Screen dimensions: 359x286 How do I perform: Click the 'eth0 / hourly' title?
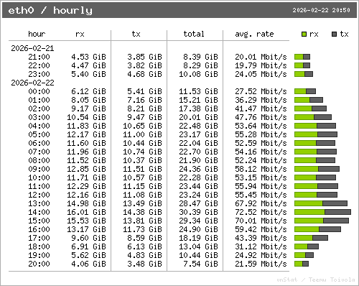[50, 10]
